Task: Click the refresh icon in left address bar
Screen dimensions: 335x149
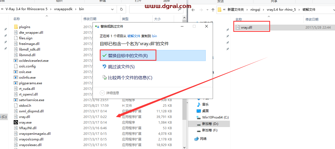Action: pyautogui.click(x=122, y=9)
